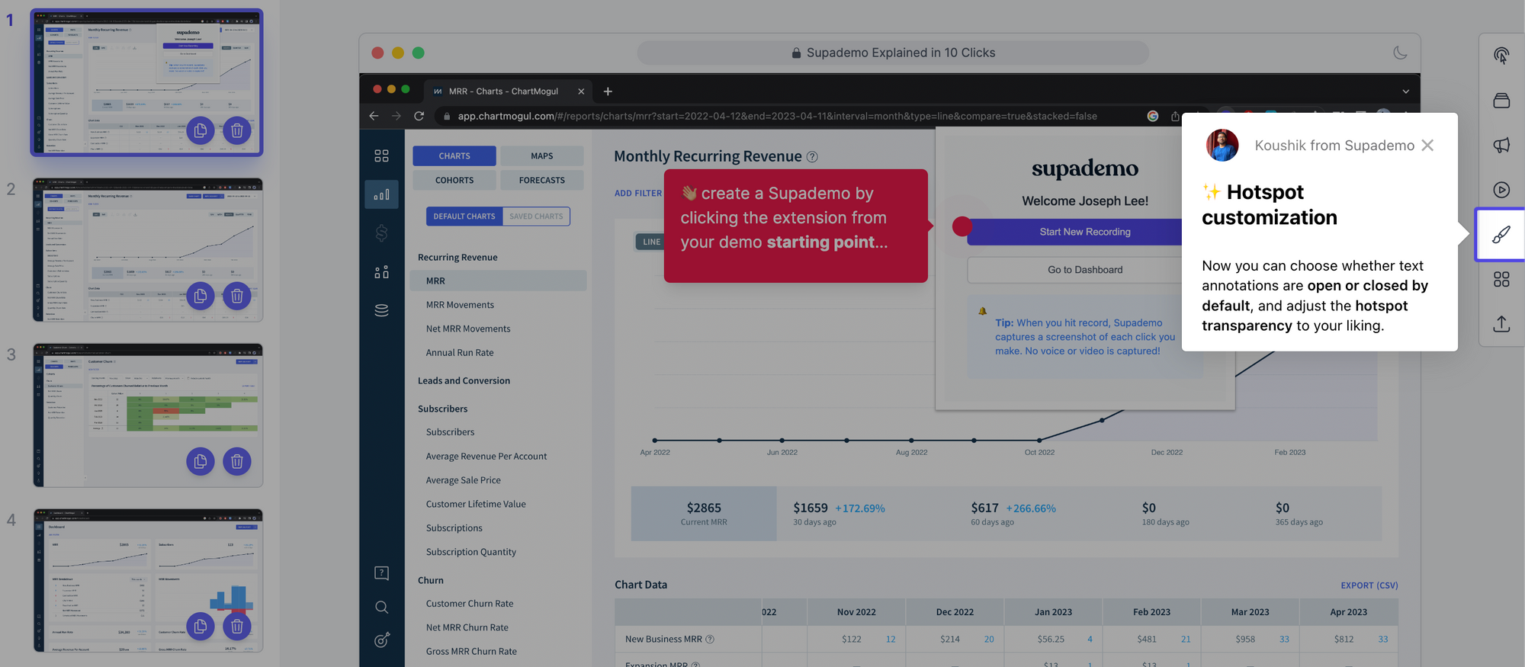Screen dimensions: 1525x667
Task: Open the layers stack icon in right toolbar
Action: [1501, 101]
